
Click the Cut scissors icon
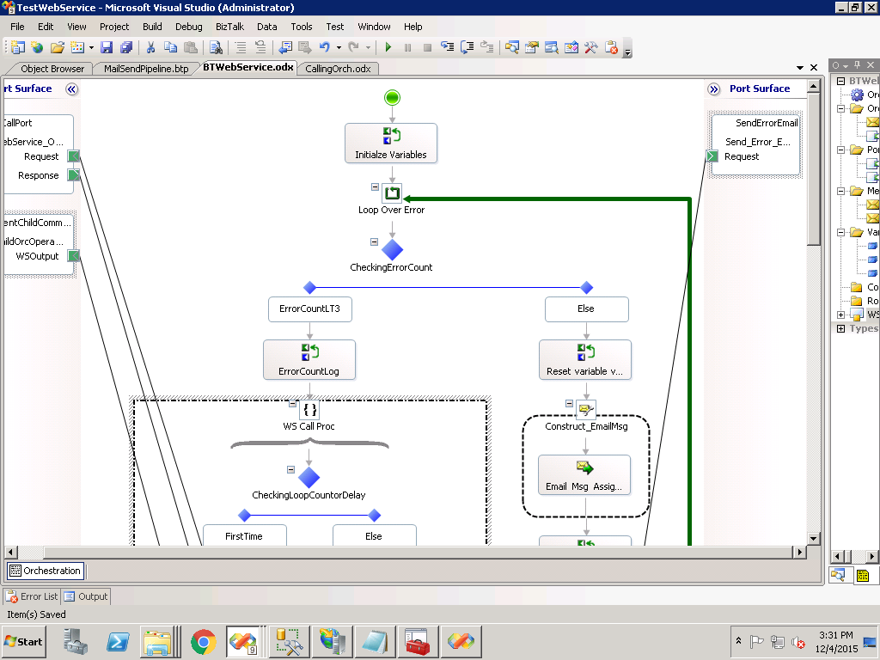tap(150, 48)
